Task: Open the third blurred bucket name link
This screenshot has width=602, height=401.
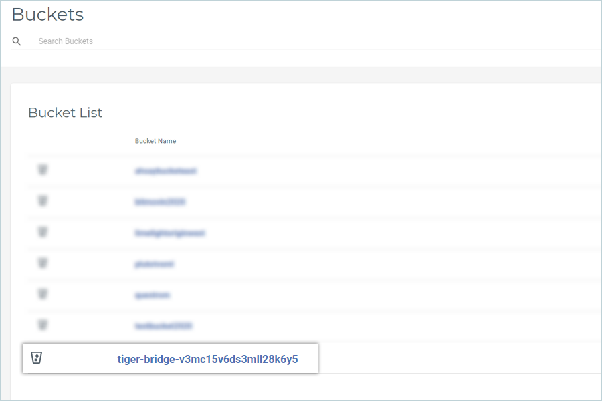Action: [169, 233]
